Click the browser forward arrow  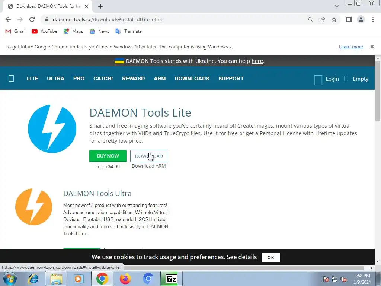point(20,19)
